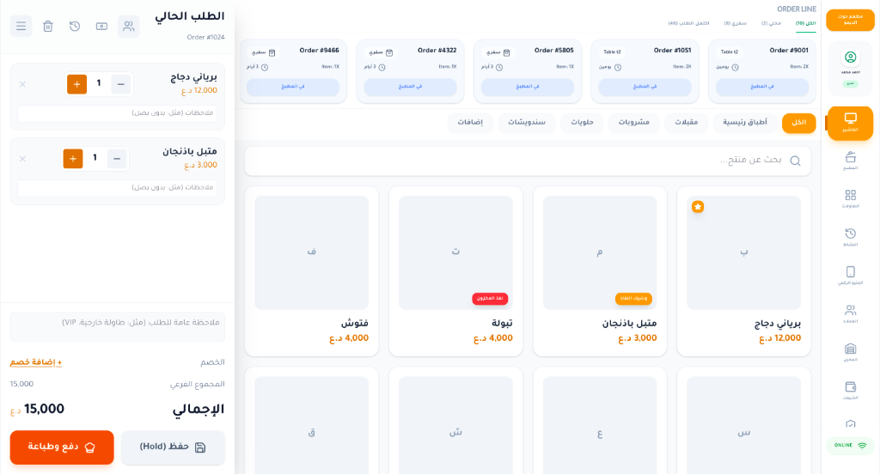Viewport: 880px width, 474px height.
Task: Open the digital menu (المنيو الرقمي) sidebar icon
Action: point(850,275)
